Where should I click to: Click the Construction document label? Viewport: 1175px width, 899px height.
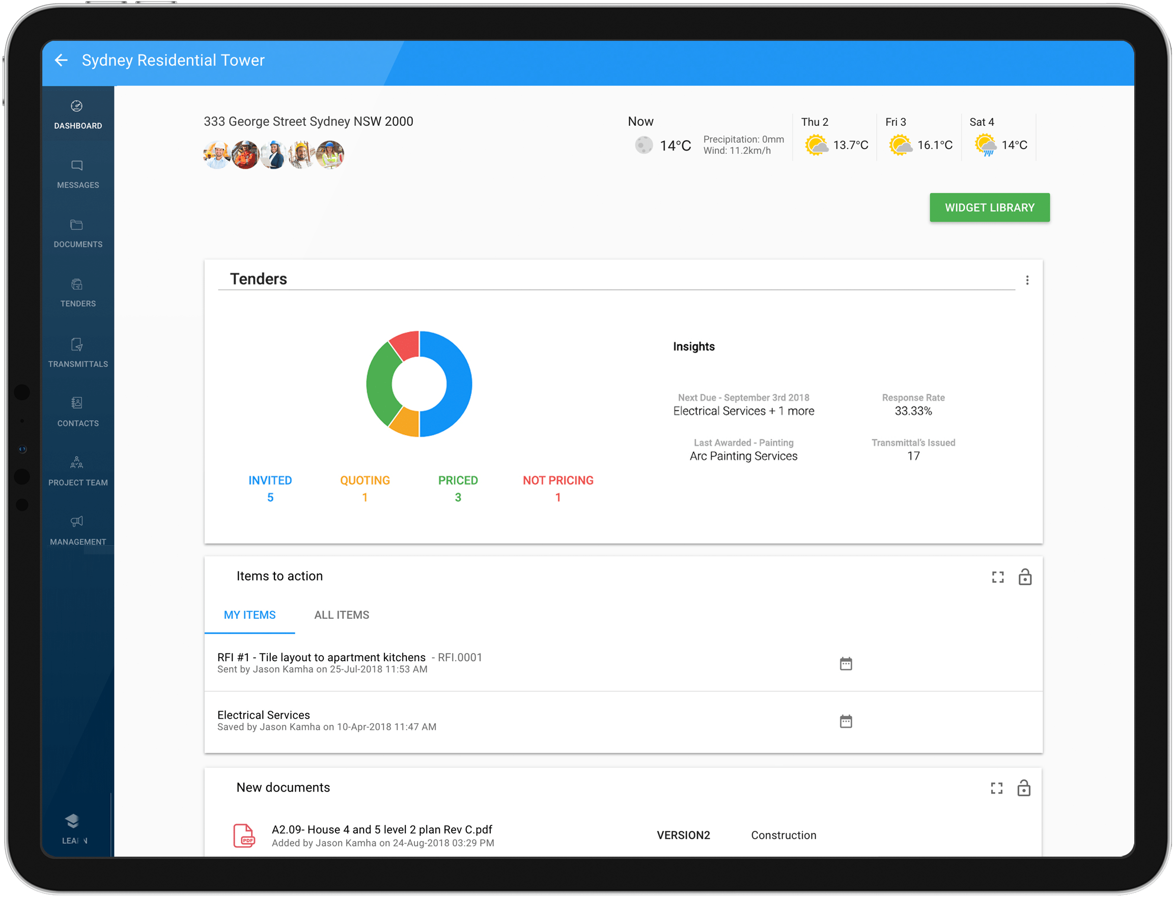(x=784, y=835)
